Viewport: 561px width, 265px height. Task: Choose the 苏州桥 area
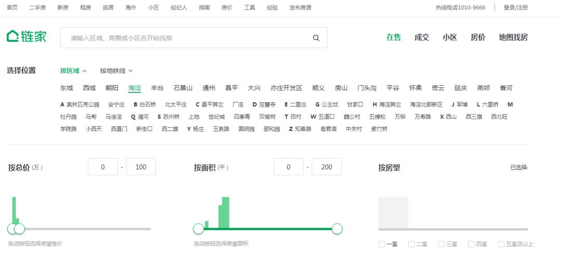tap(171, 117)
